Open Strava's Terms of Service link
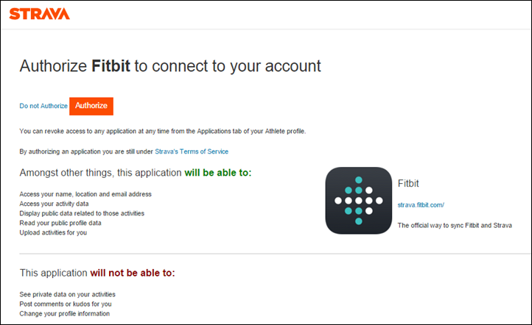Screen dimensions: 532x325 pos(192,151)
